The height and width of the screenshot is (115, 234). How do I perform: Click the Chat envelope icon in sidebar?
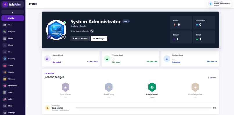(5, 25)
